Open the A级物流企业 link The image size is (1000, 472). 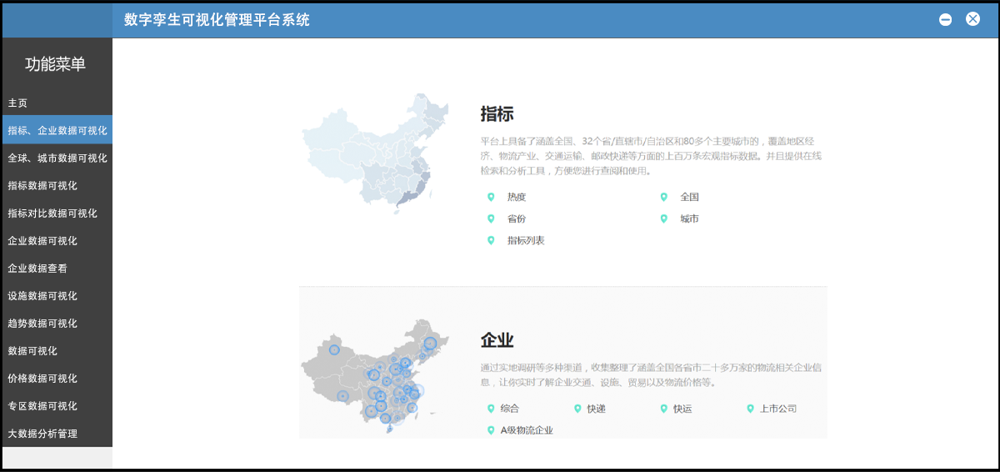coord(526,430)
